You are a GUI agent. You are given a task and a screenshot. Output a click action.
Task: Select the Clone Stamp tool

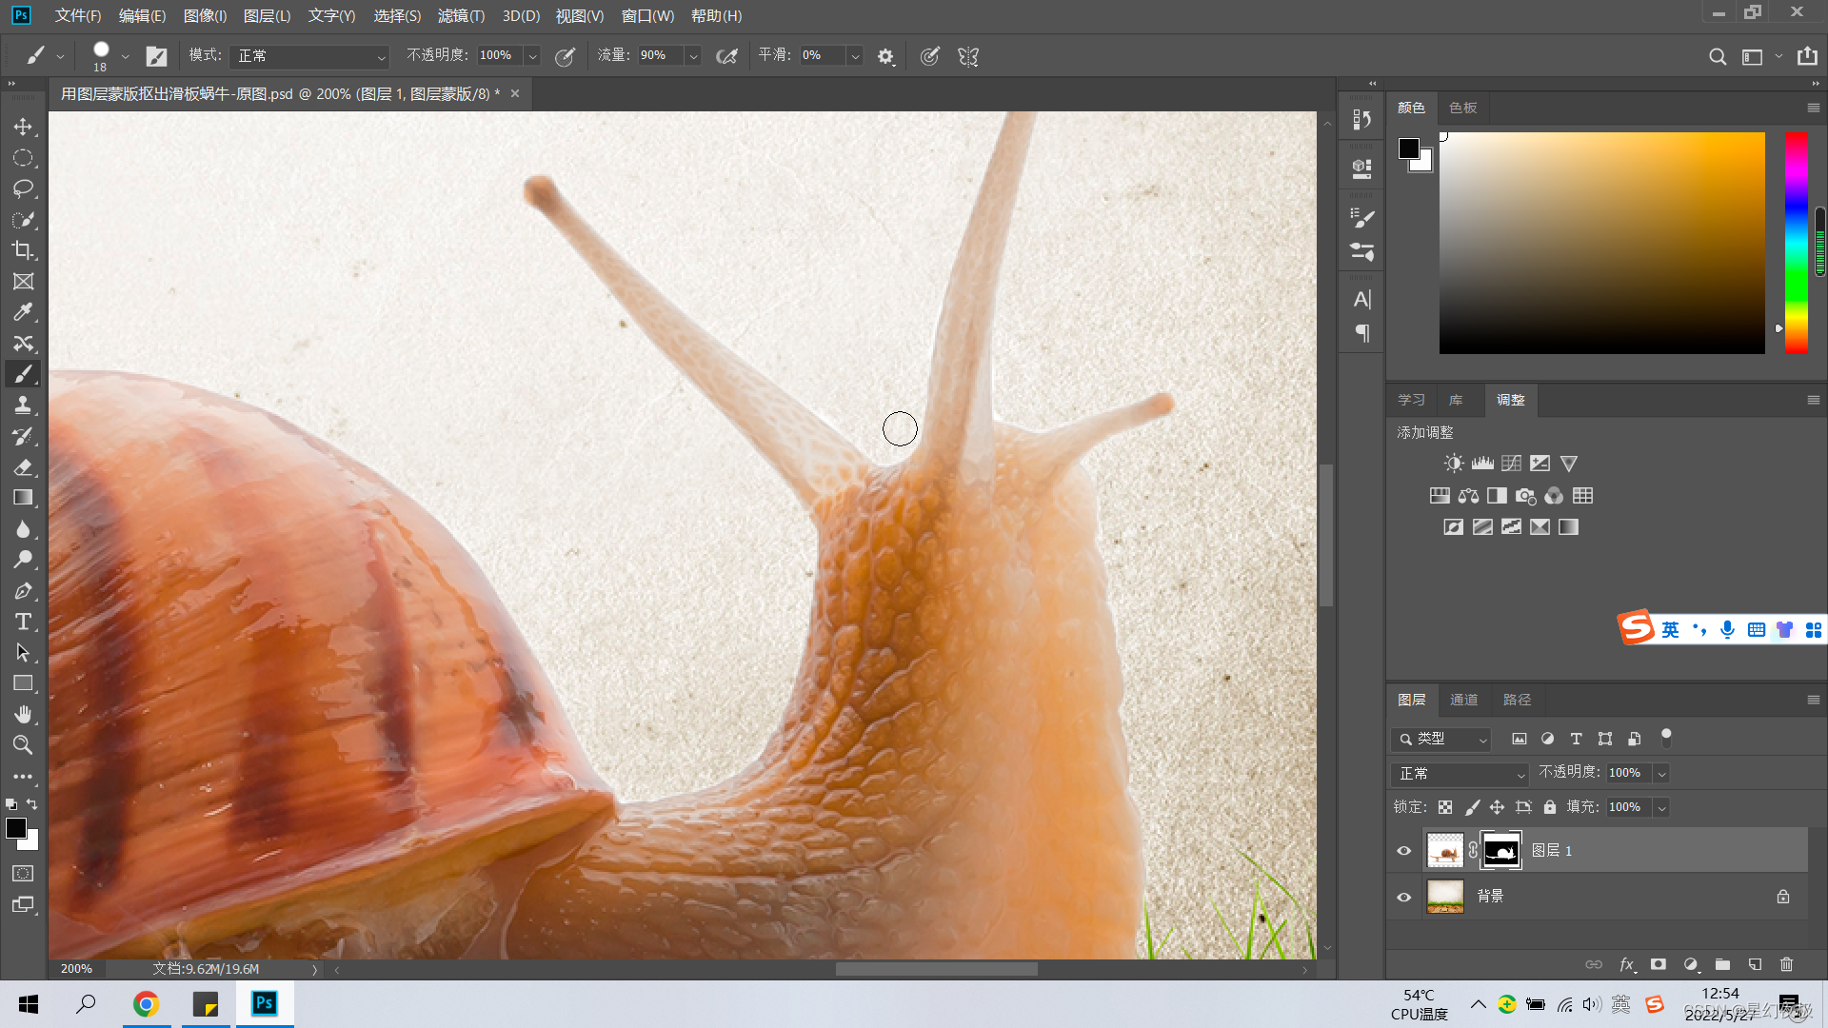tap(23, 405)
